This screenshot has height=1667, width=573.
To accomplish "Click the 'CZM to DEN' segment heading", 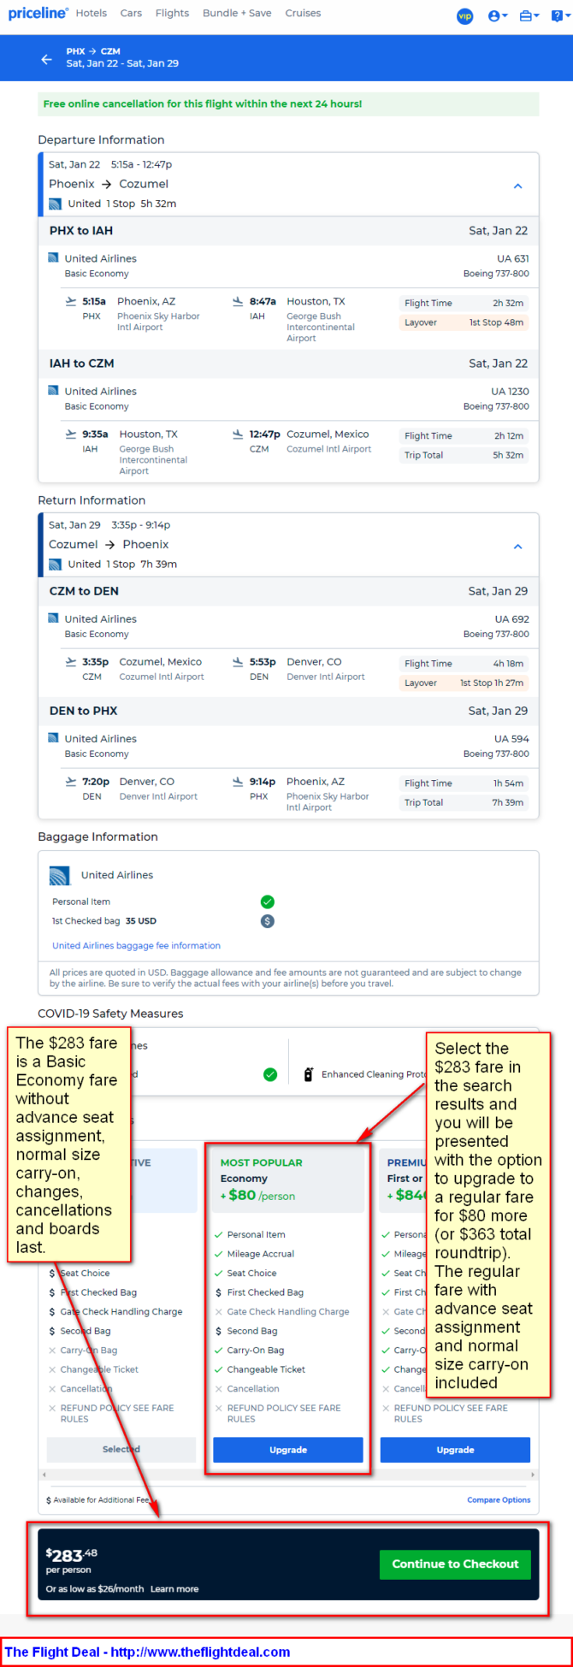I will click(x=84, y=591).
